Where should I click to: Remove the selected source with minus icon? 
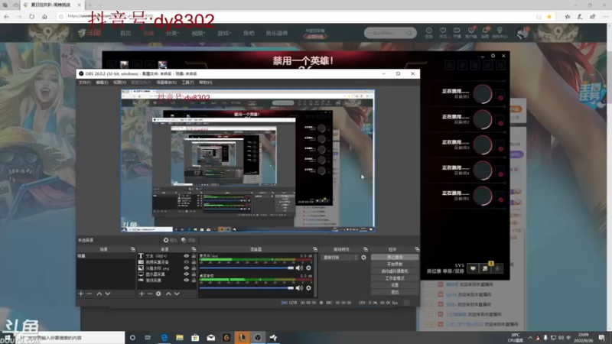coord(150,294)
